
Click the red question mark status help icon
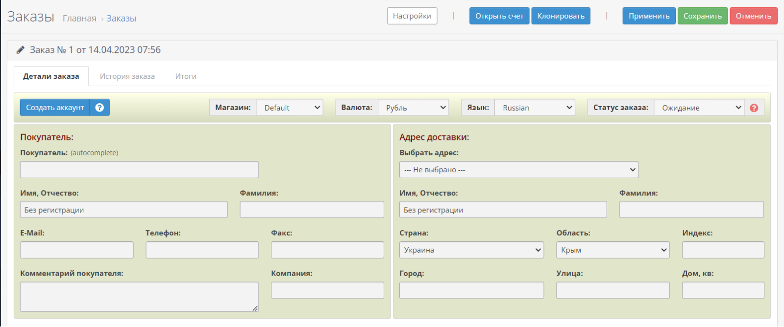tap(754, 108)
